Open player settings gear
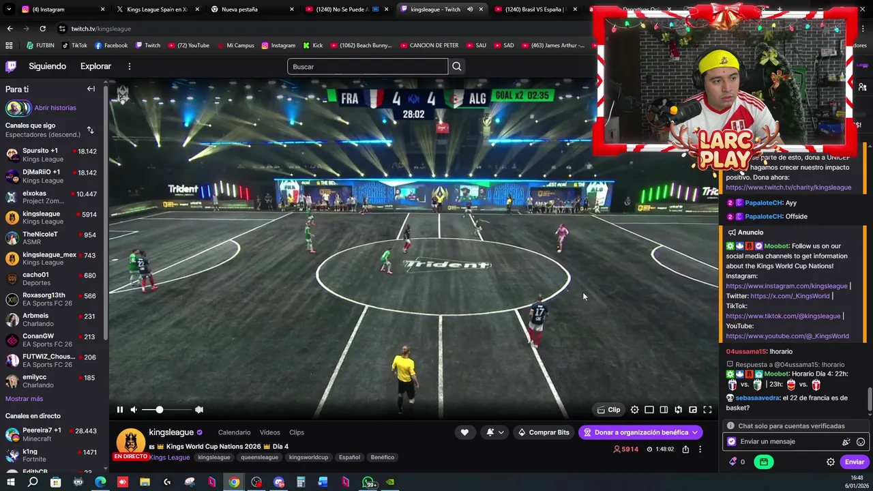 click(x=635, y=410)
